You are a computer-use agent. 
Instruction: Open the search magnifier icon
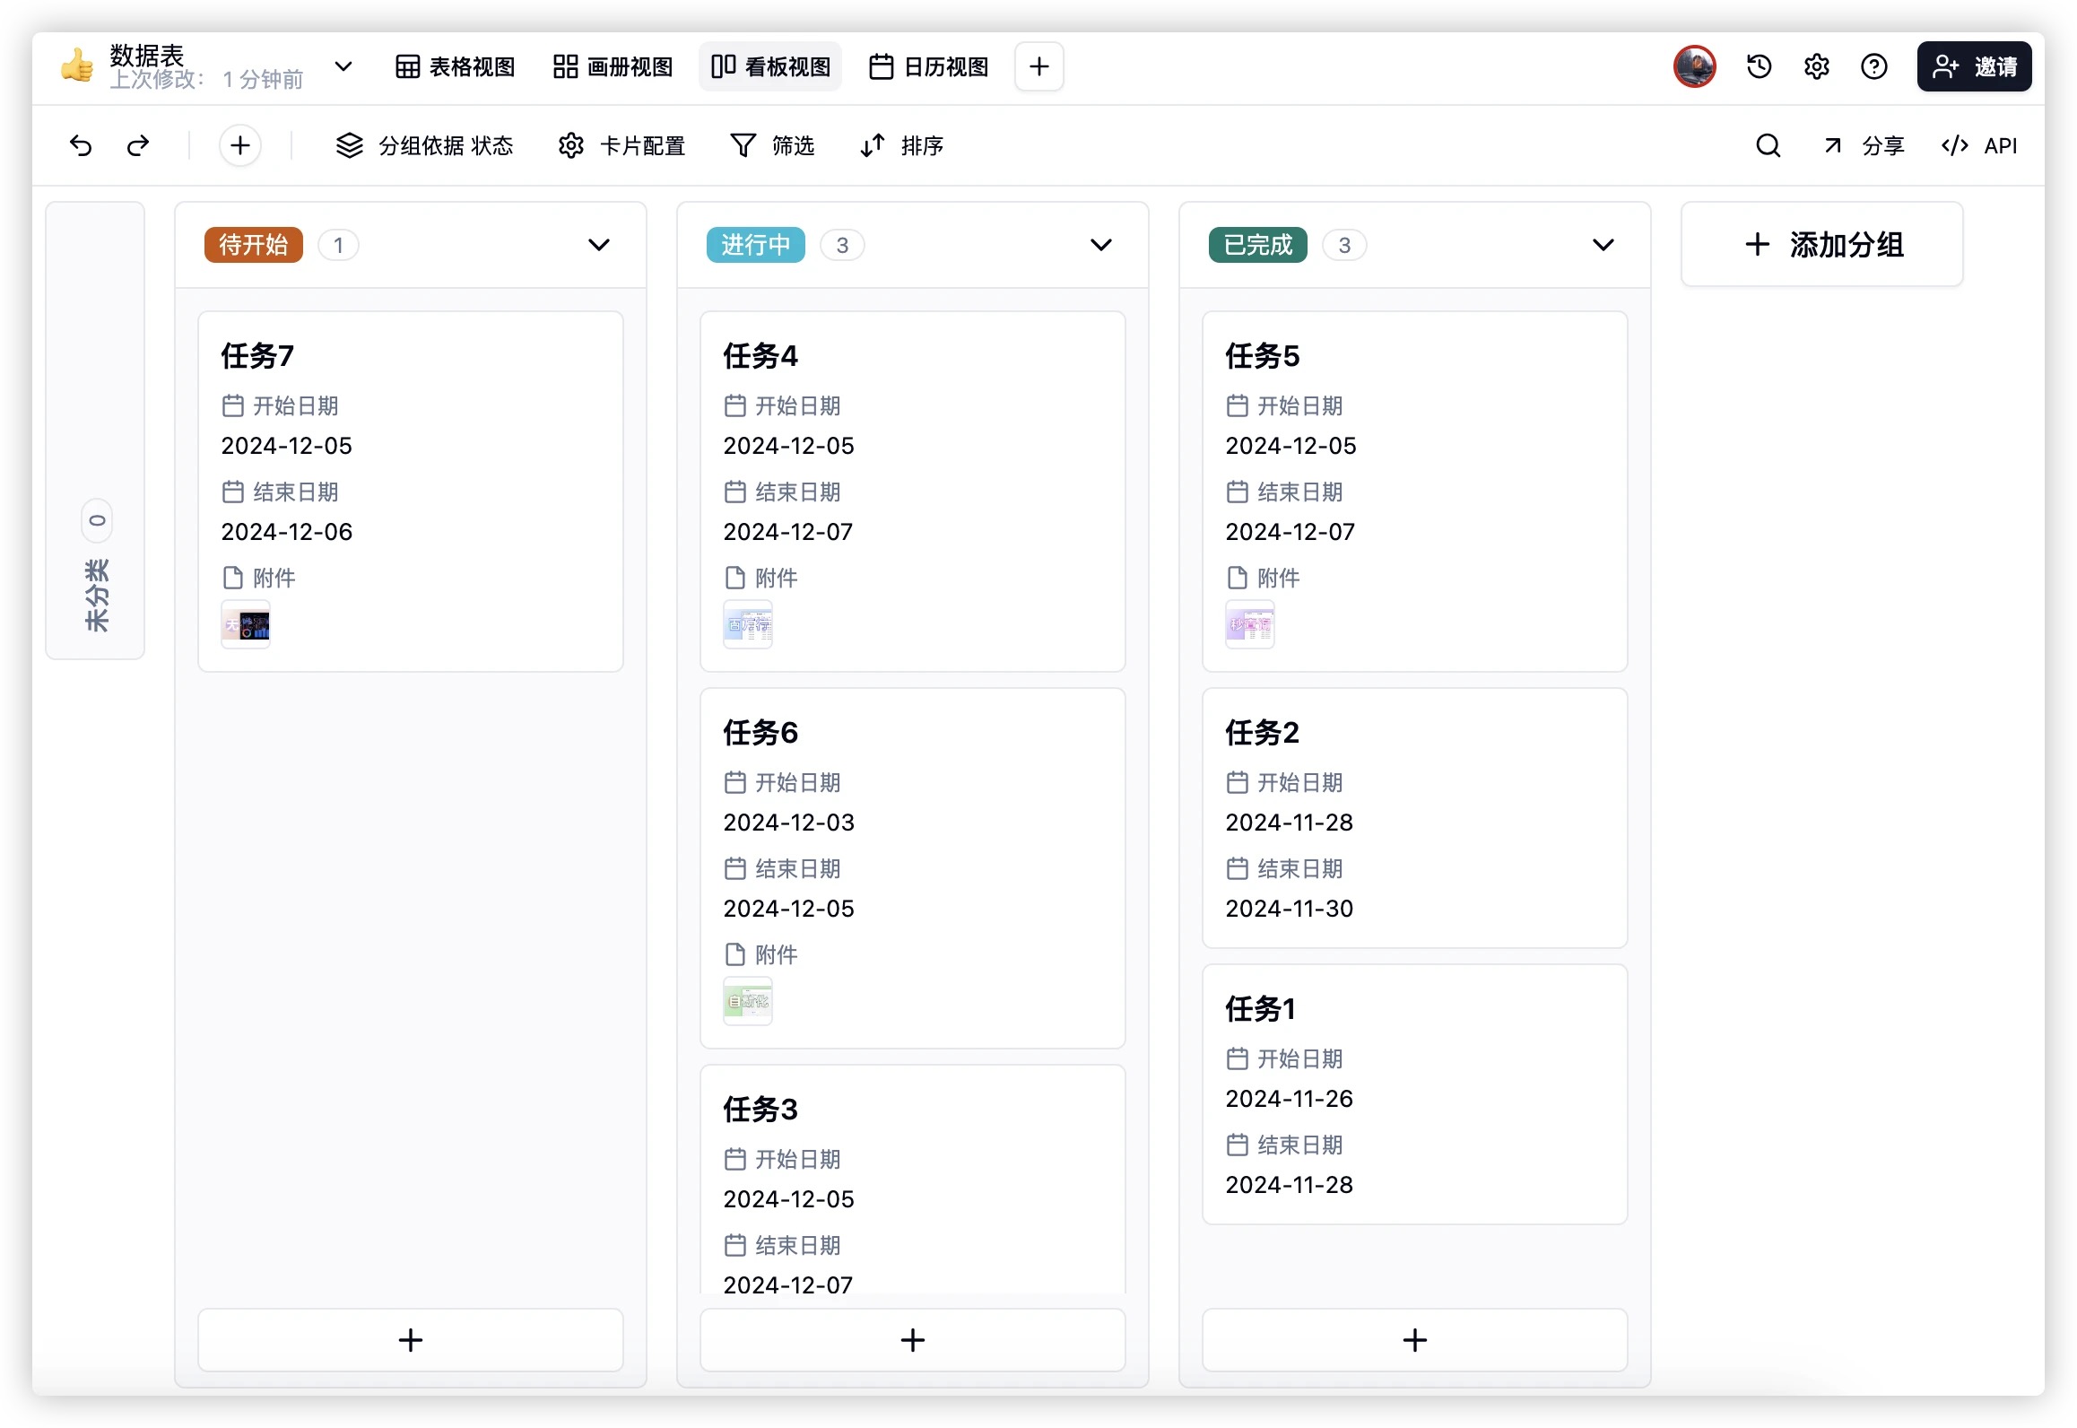pyautogui.click(x=1768, y=145)
